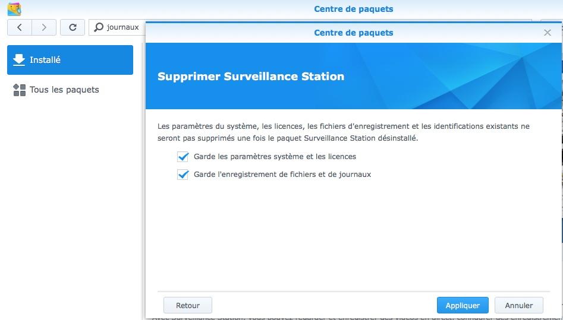Click the Supprimer Surveillance Station header banner

coord(353,76)
